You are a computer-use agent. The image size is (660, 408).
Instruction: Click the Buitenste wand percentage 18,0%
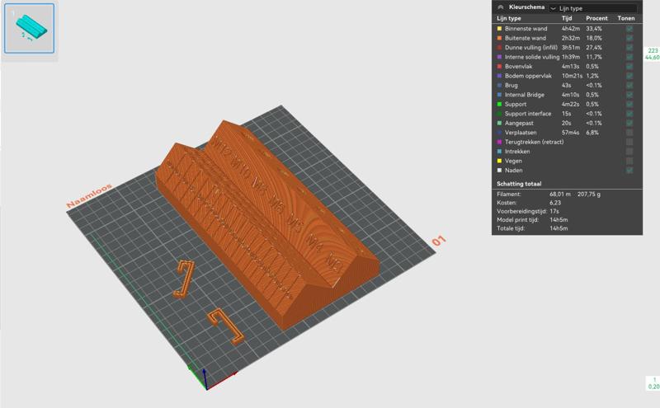[x=594, y=38]
